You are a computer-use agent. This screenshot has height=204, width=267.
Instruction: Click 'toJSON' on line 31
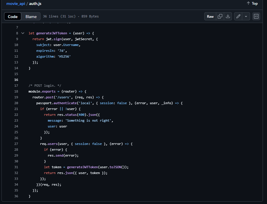tap(115, 167)
